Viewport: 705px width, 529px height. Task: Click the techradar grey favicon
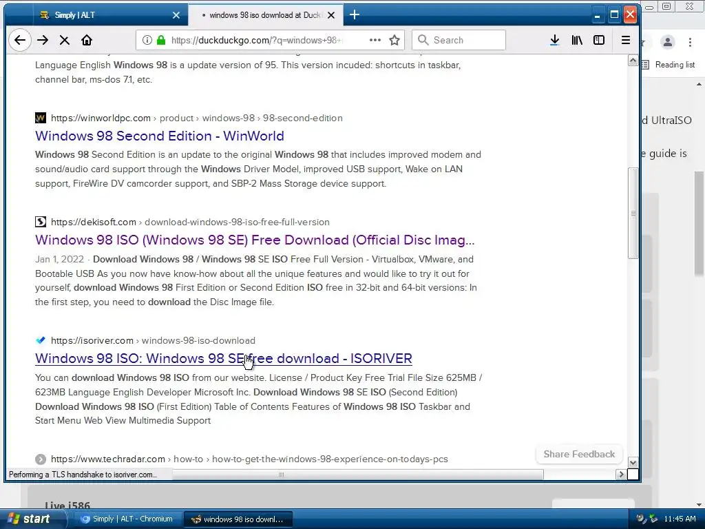pos(41,459)
